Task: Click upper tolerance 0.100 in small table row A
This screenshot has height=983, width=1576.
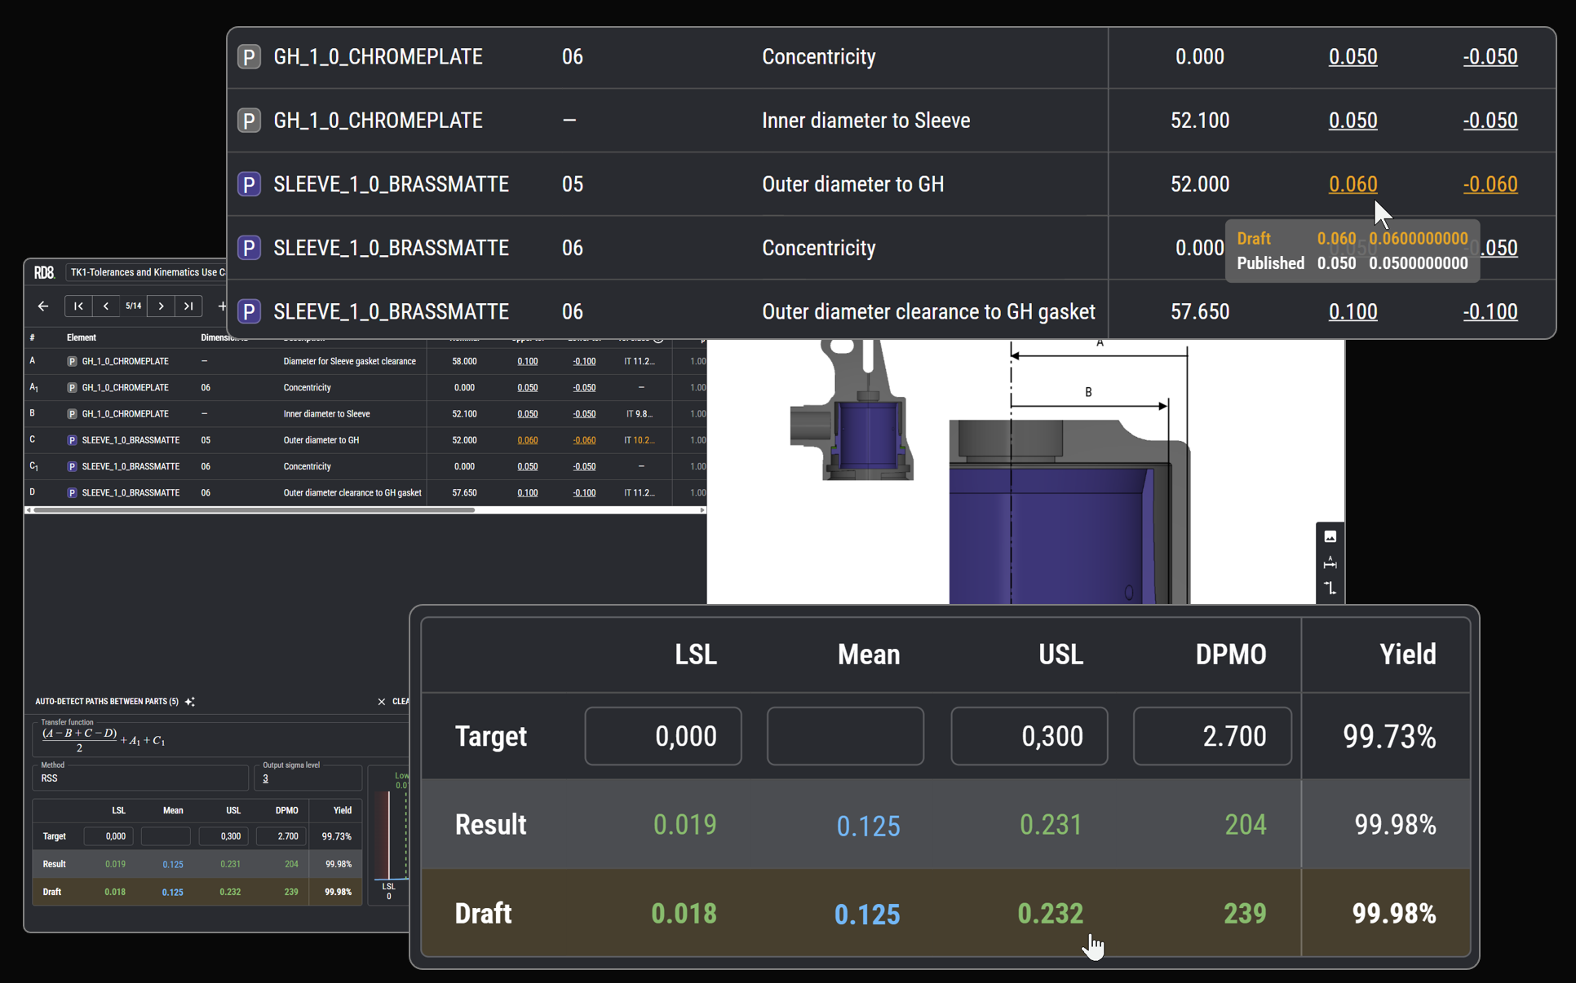Action: pyautogui.click(x=528, y=361)
